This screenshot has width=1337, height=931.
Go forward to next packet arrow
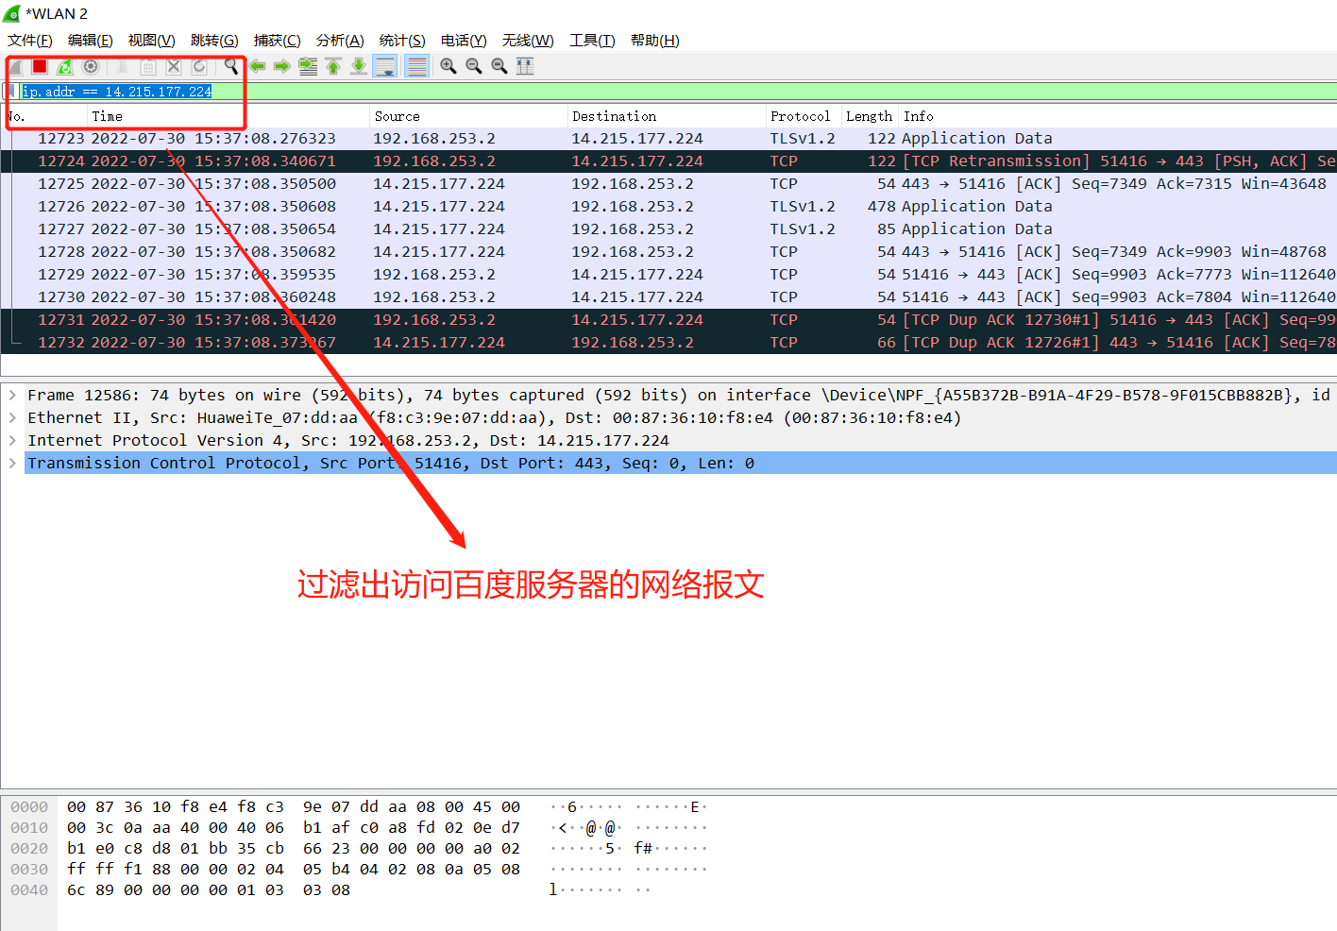[x=282, y=66]
